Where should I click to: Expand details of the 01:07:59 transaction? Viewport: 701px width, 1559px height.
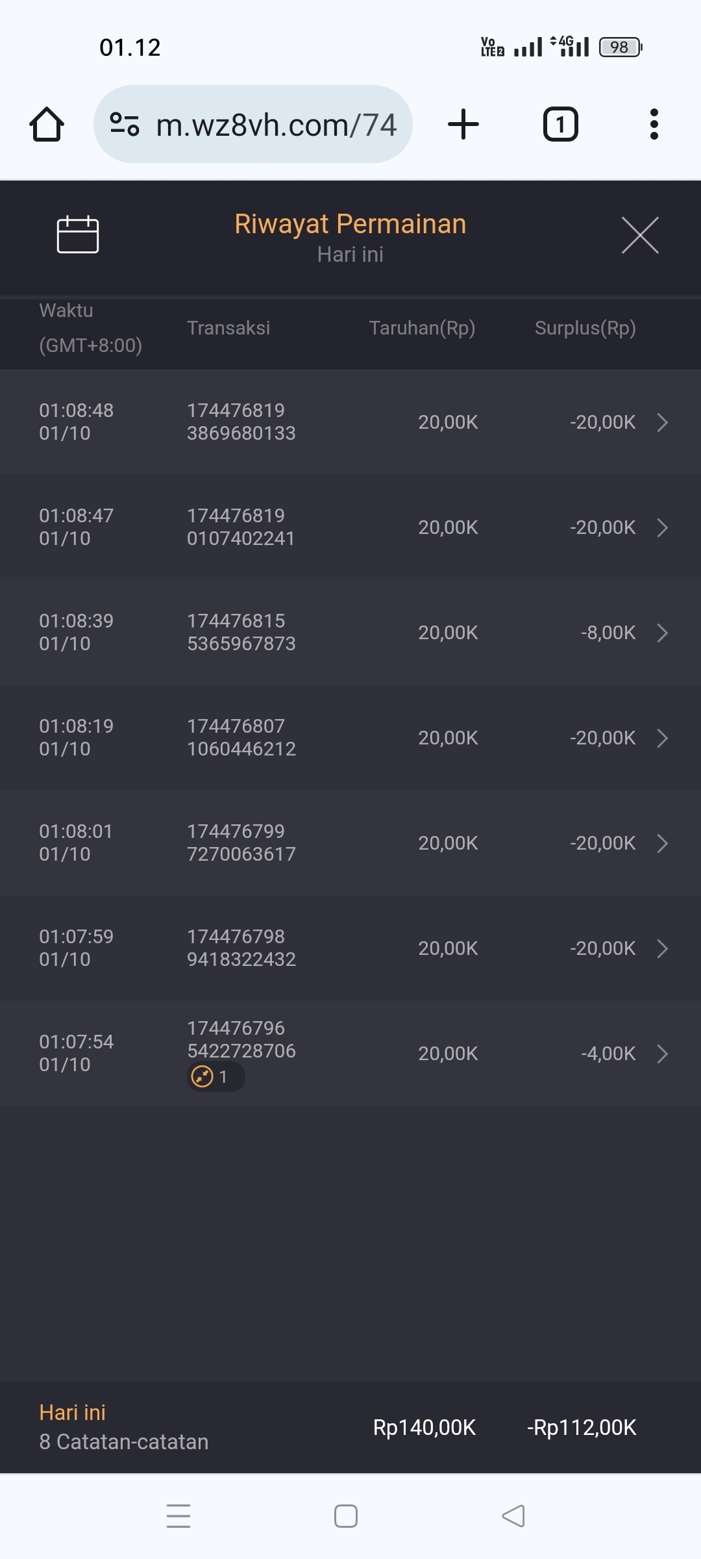pyautogui.click(x=662, y=948)
